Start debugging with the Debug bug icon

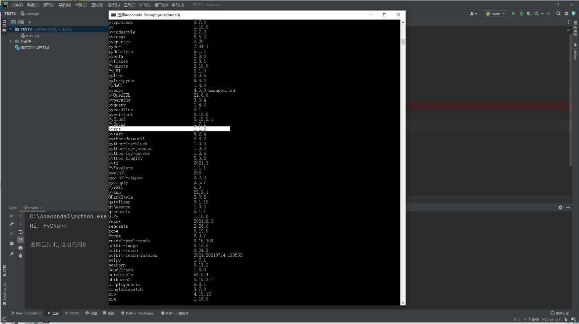(x=521, y=14)
